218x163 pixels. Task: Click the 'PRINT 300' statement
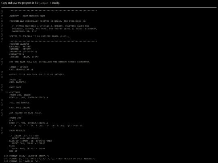[15, 118]
